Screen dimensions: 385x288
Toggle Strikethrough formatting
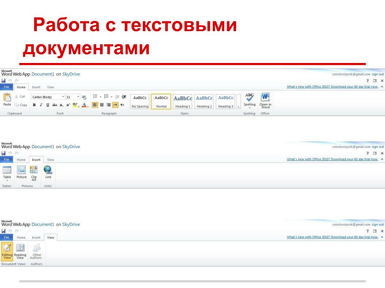[55, 105]
